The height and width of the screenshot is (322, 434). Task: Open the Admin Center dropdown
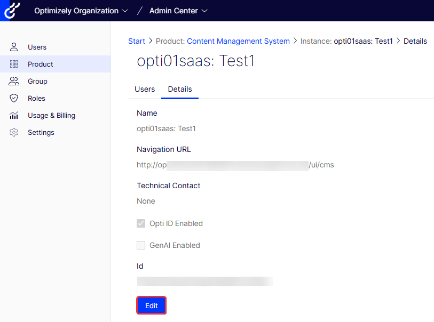pos(178,11)
